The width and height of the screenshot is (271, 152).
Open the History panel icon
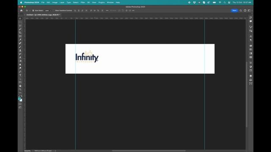click(x=251, y=18)
